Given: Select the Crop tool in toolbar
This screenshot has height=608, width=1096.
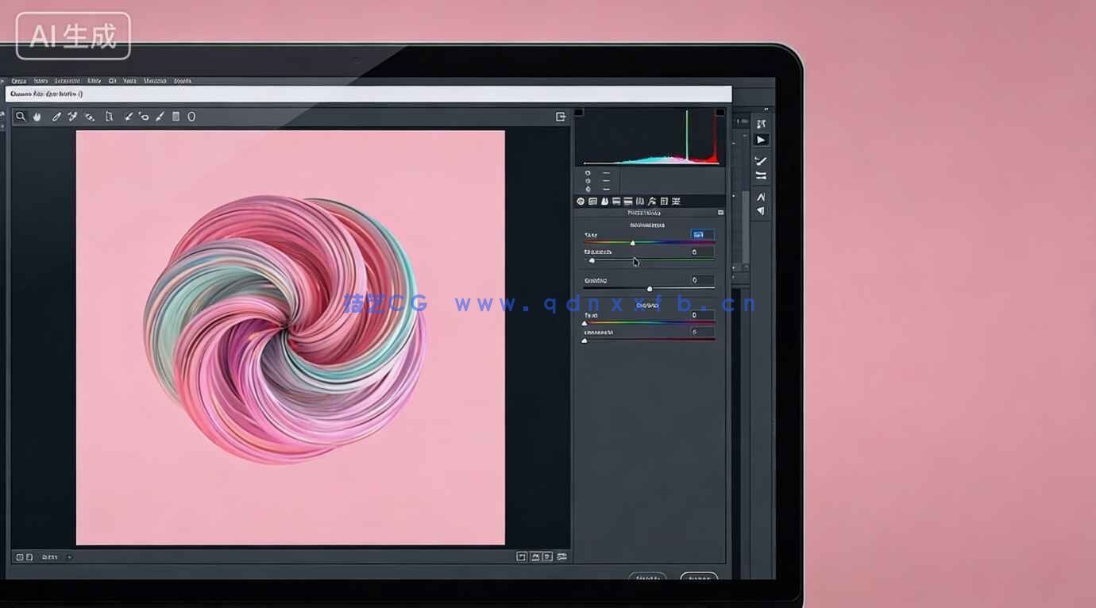Looking at the screenshot, I should pos(110,117).
